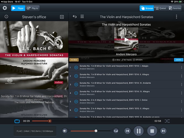Play track 1 BWV 1014 Adagio
Image resolution: width=184 pixels, height=138 pixels.
[x=76, y=67]
